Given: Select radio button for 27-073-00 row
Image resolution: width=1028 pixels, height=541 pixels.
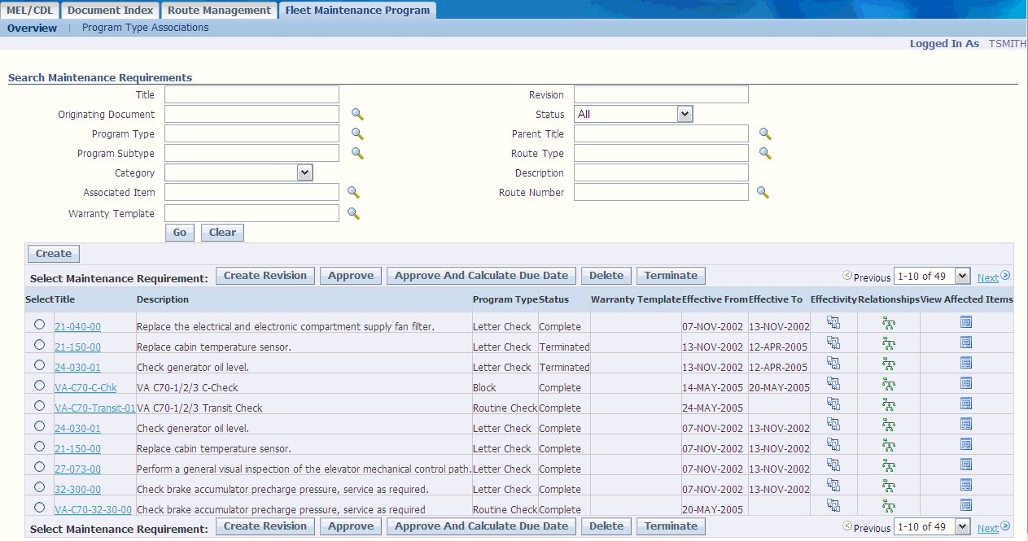Looking at the screenshot, I should point(39,466).
